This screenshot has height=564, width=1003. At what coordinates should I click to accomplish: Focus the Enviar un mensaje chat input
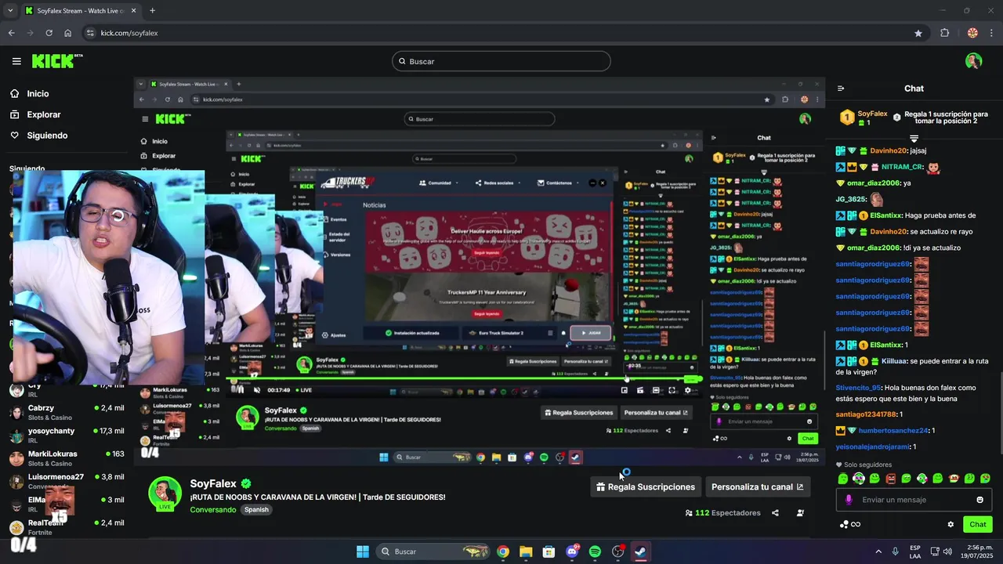[x=914, y=500]
